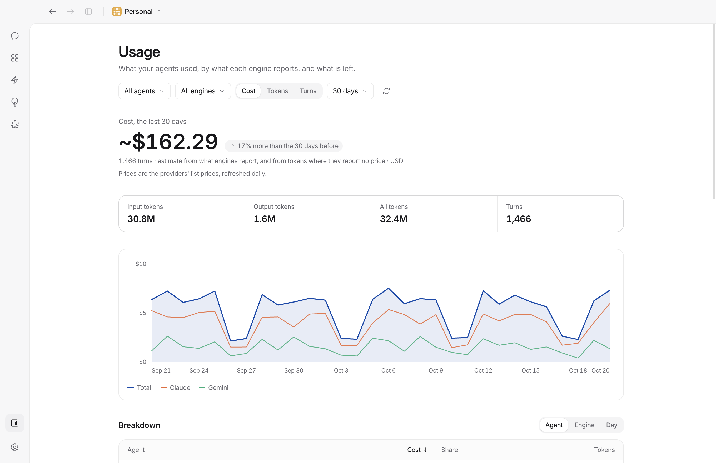Sort by the Agent column header
This screenshot has height=463, width=716.
tap(136, 450)
